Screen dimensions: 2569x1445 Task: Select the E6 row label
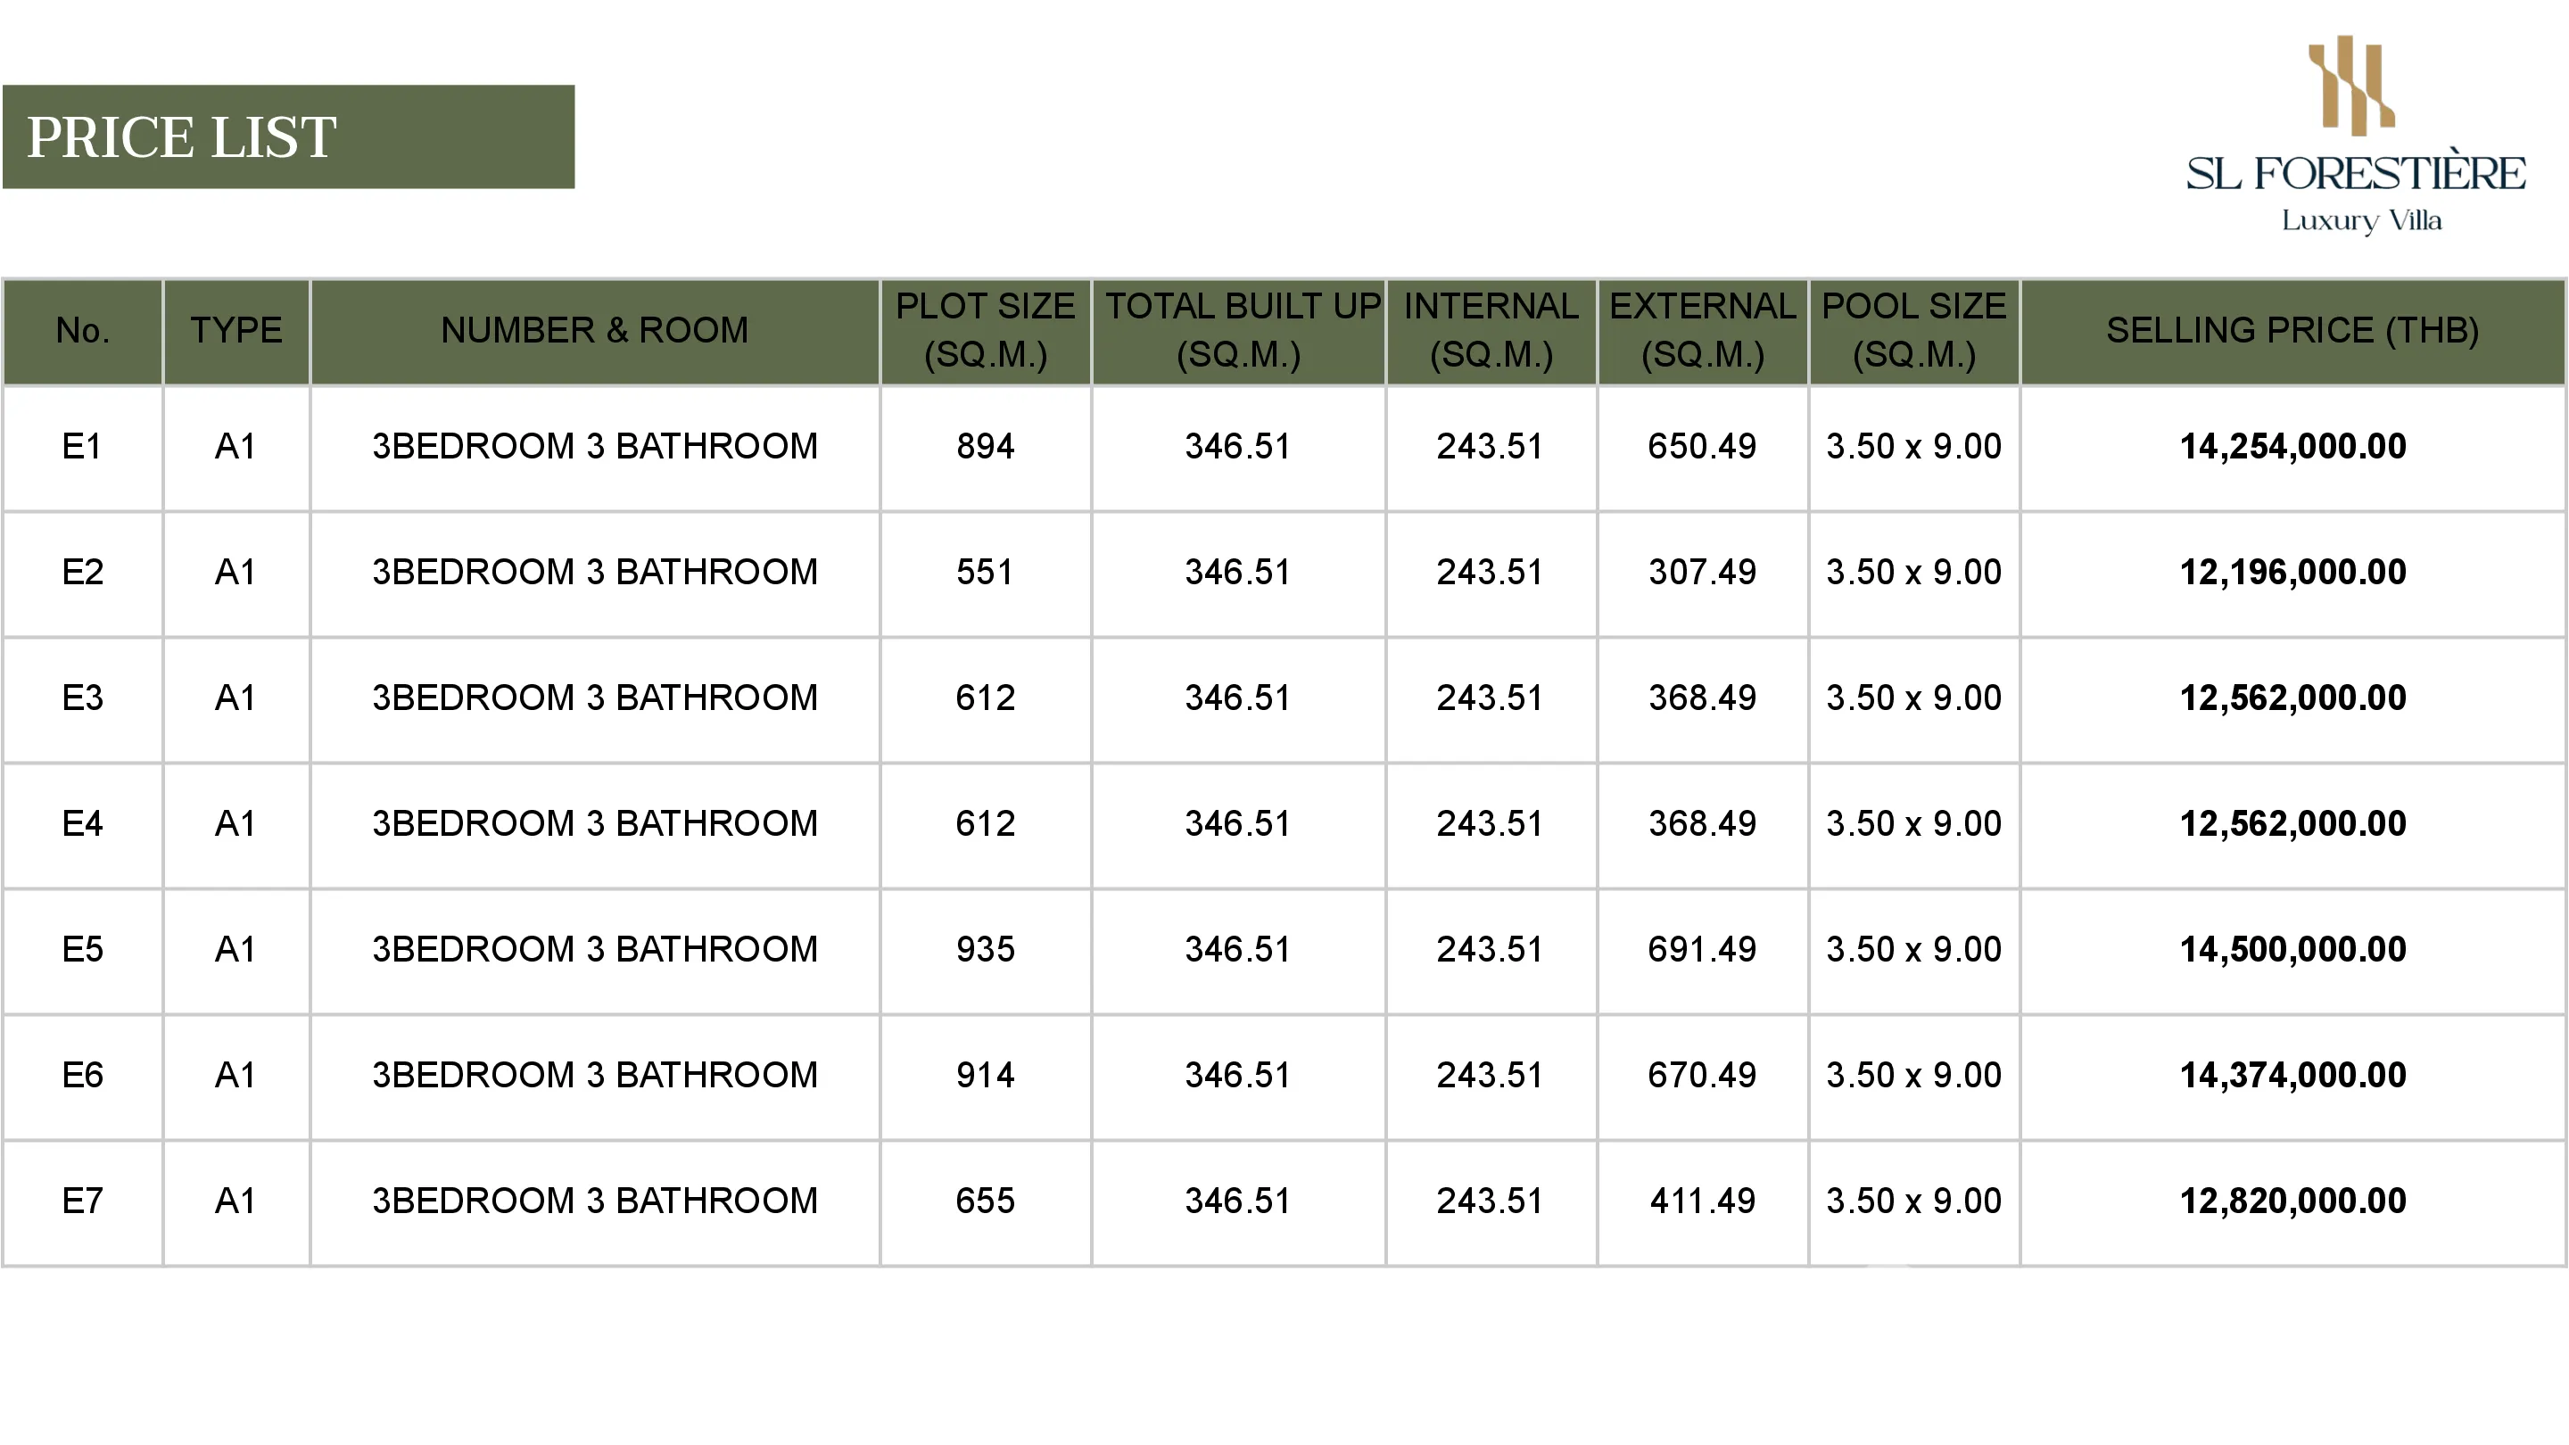point(82,1075)
